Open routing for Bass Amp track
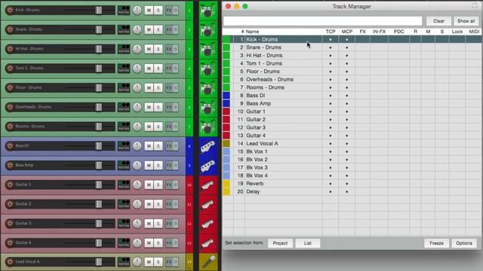This screenshot has height=271, width=483. 124,166
